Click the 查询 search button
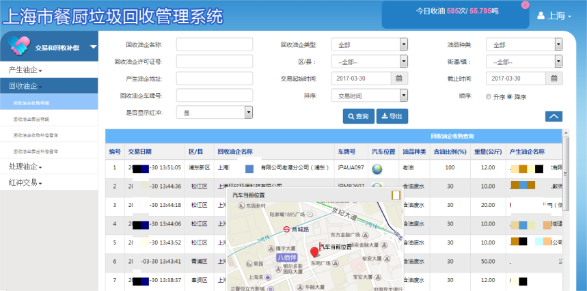The width and height of the screenshot is (587, 291). pyautogui.click(x=357, y=116)
